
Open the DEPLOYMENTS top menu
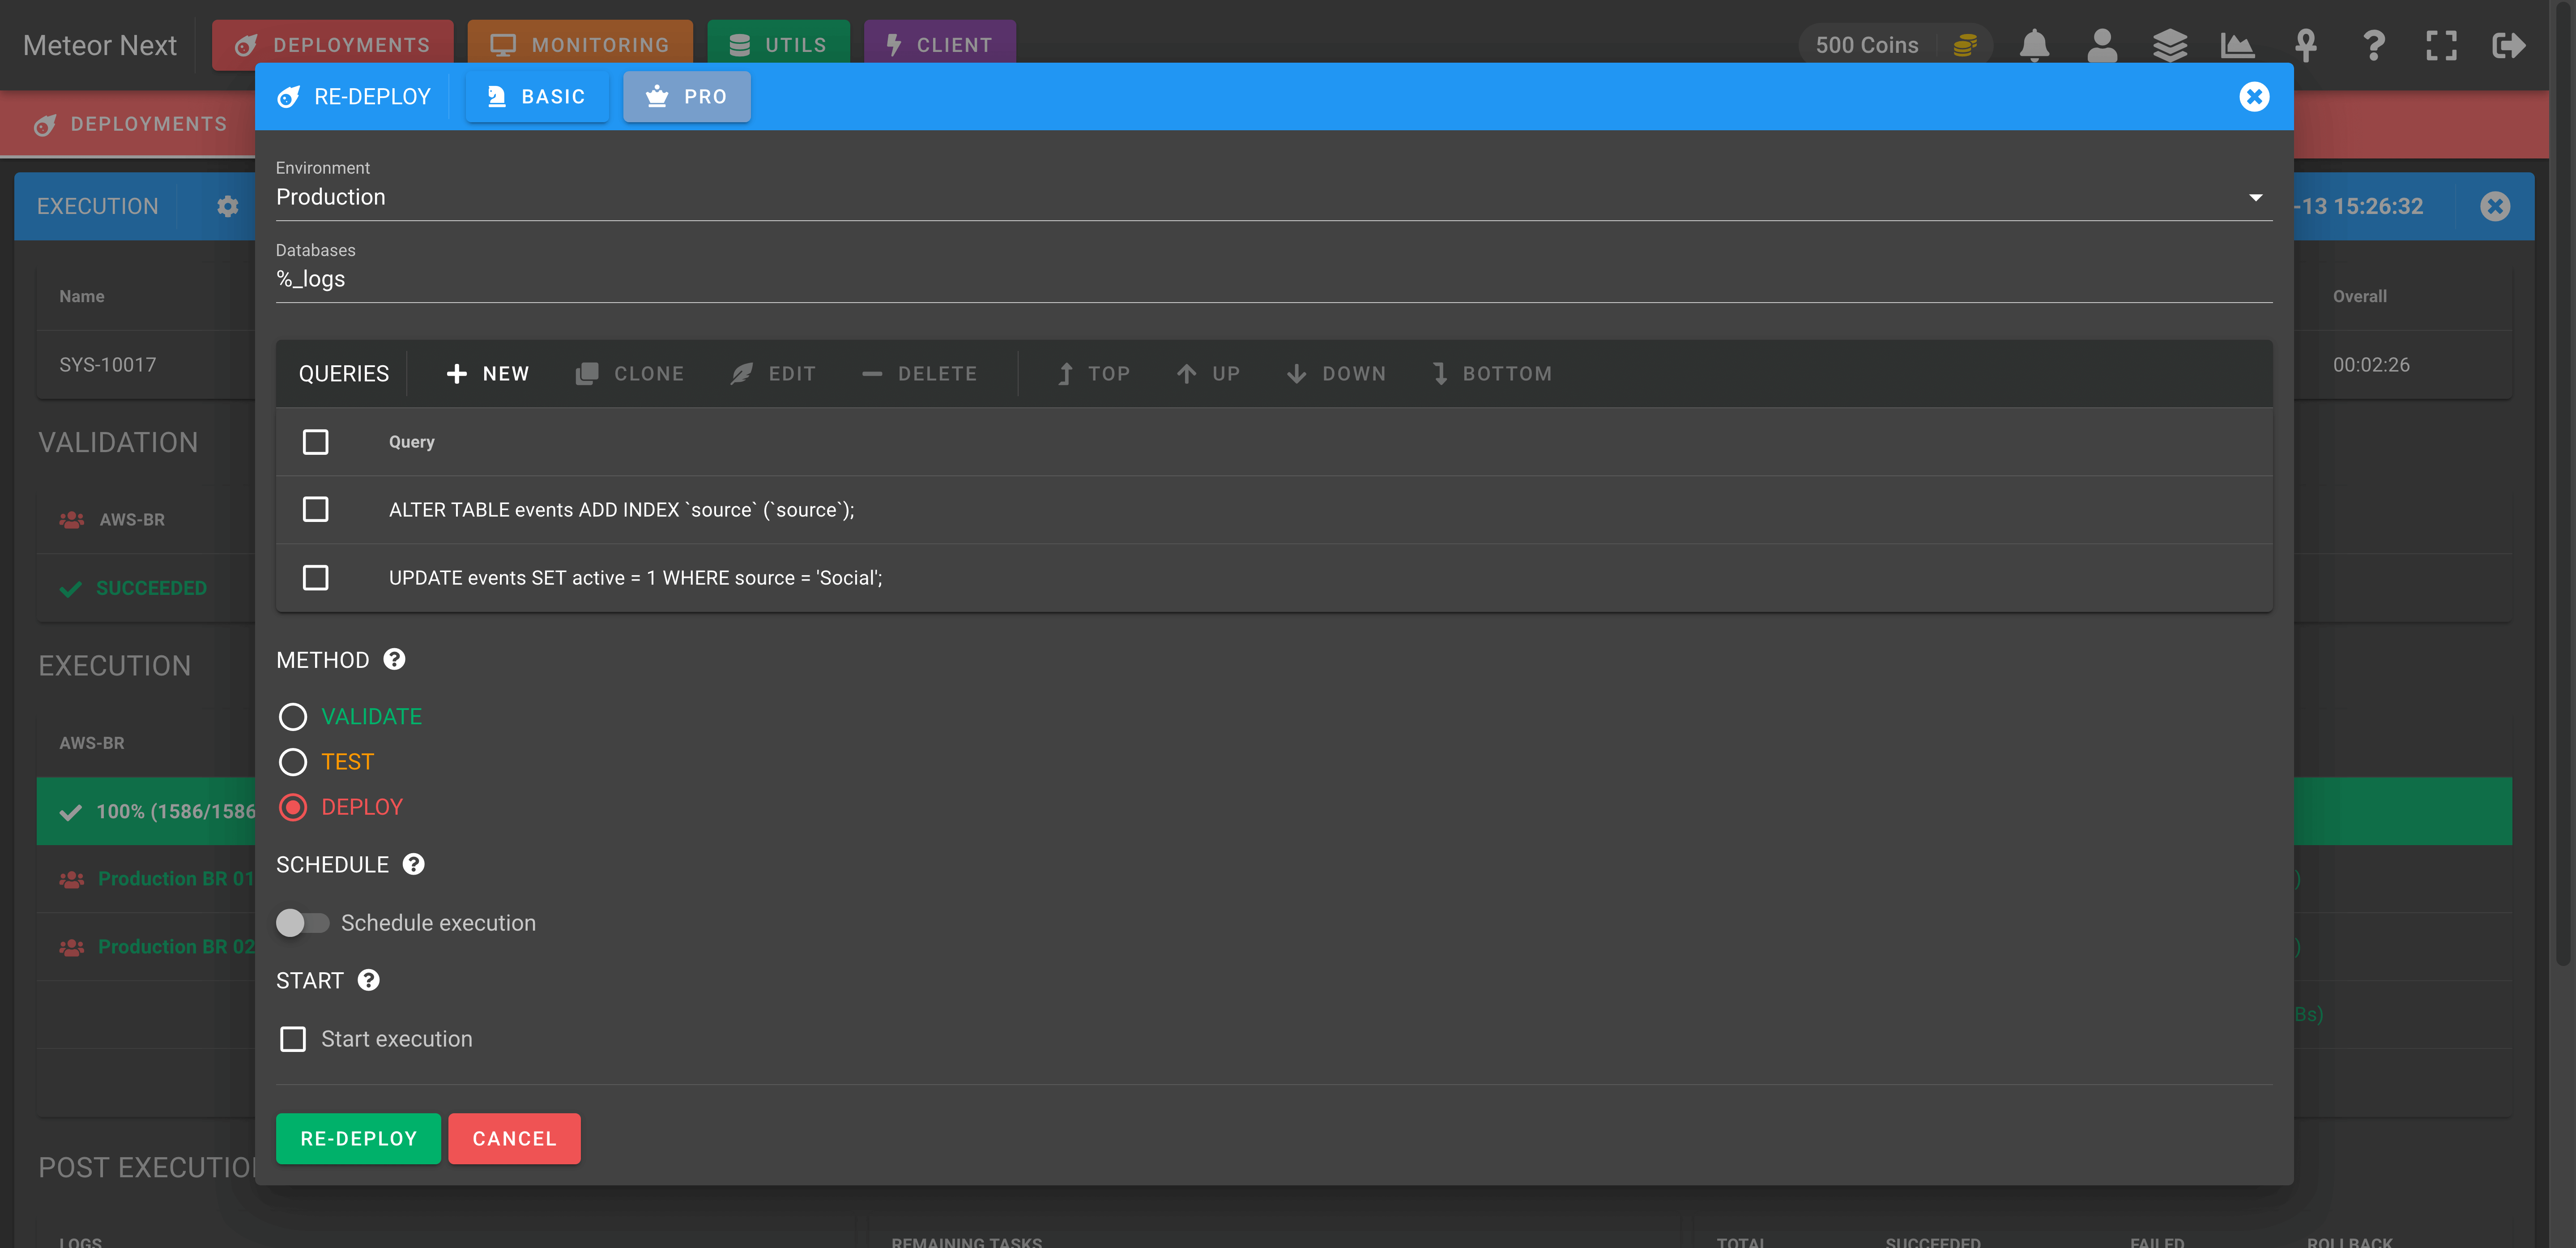332,45
